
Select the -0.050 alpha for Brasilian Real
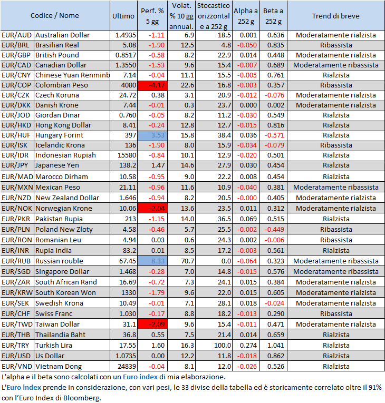coord(246,45)
